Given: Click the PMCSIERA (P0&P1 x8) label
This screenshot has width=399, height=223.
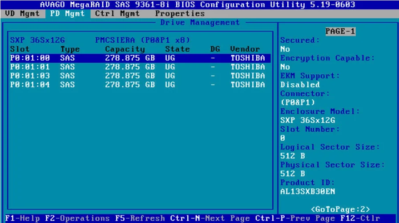Looking at the screenshot, I should [142, 40].
